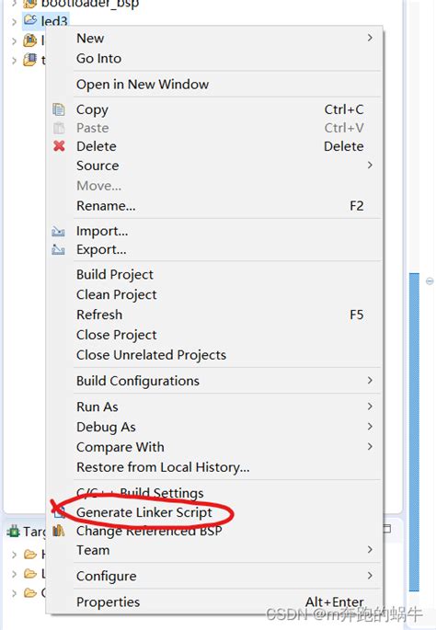Viewport: 436px width, 630px height.
Task: Open the Build Configurations submenu arrow
Action: (x=370, y=380)
